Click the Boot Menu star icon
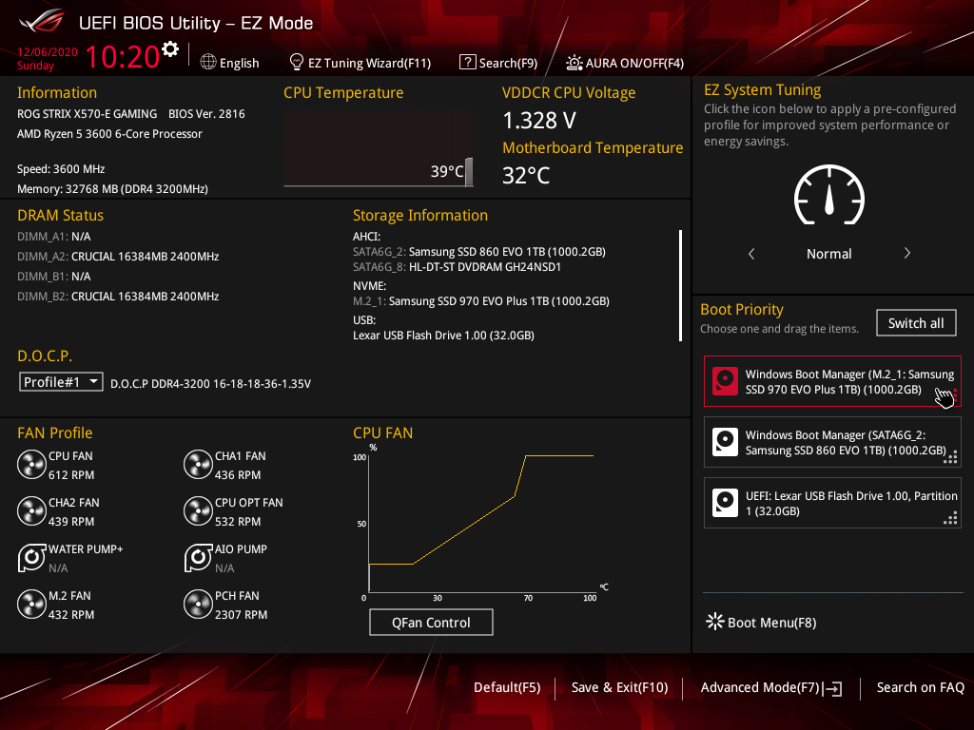Screen dimensions: 974x730 pos(715,622)
